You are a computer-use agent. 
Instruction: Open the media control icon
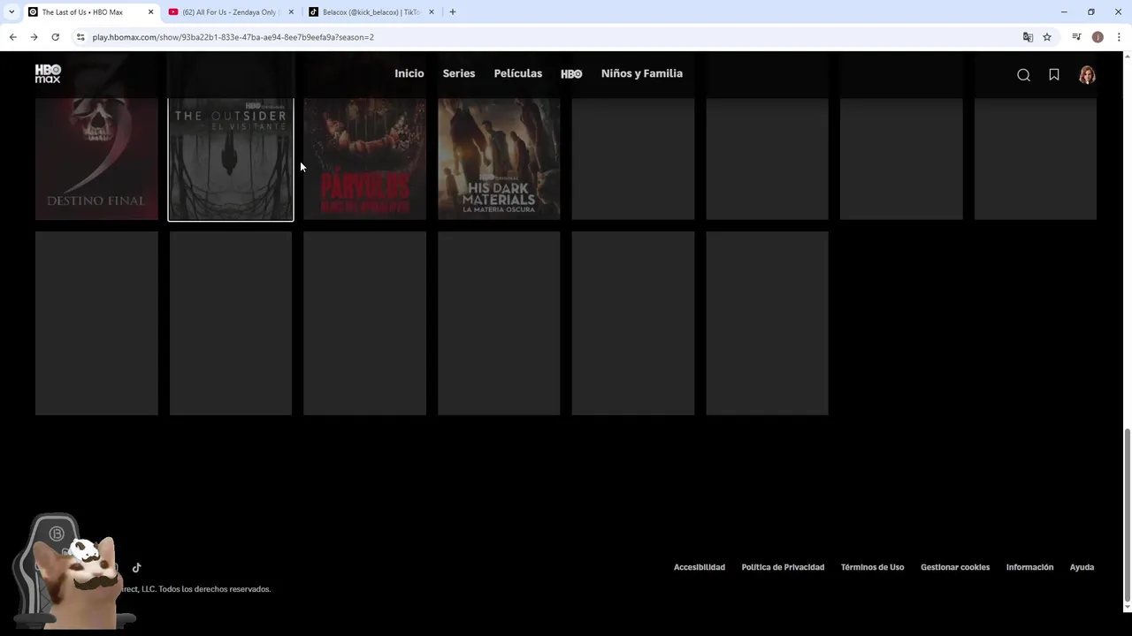pos(1076,37)
